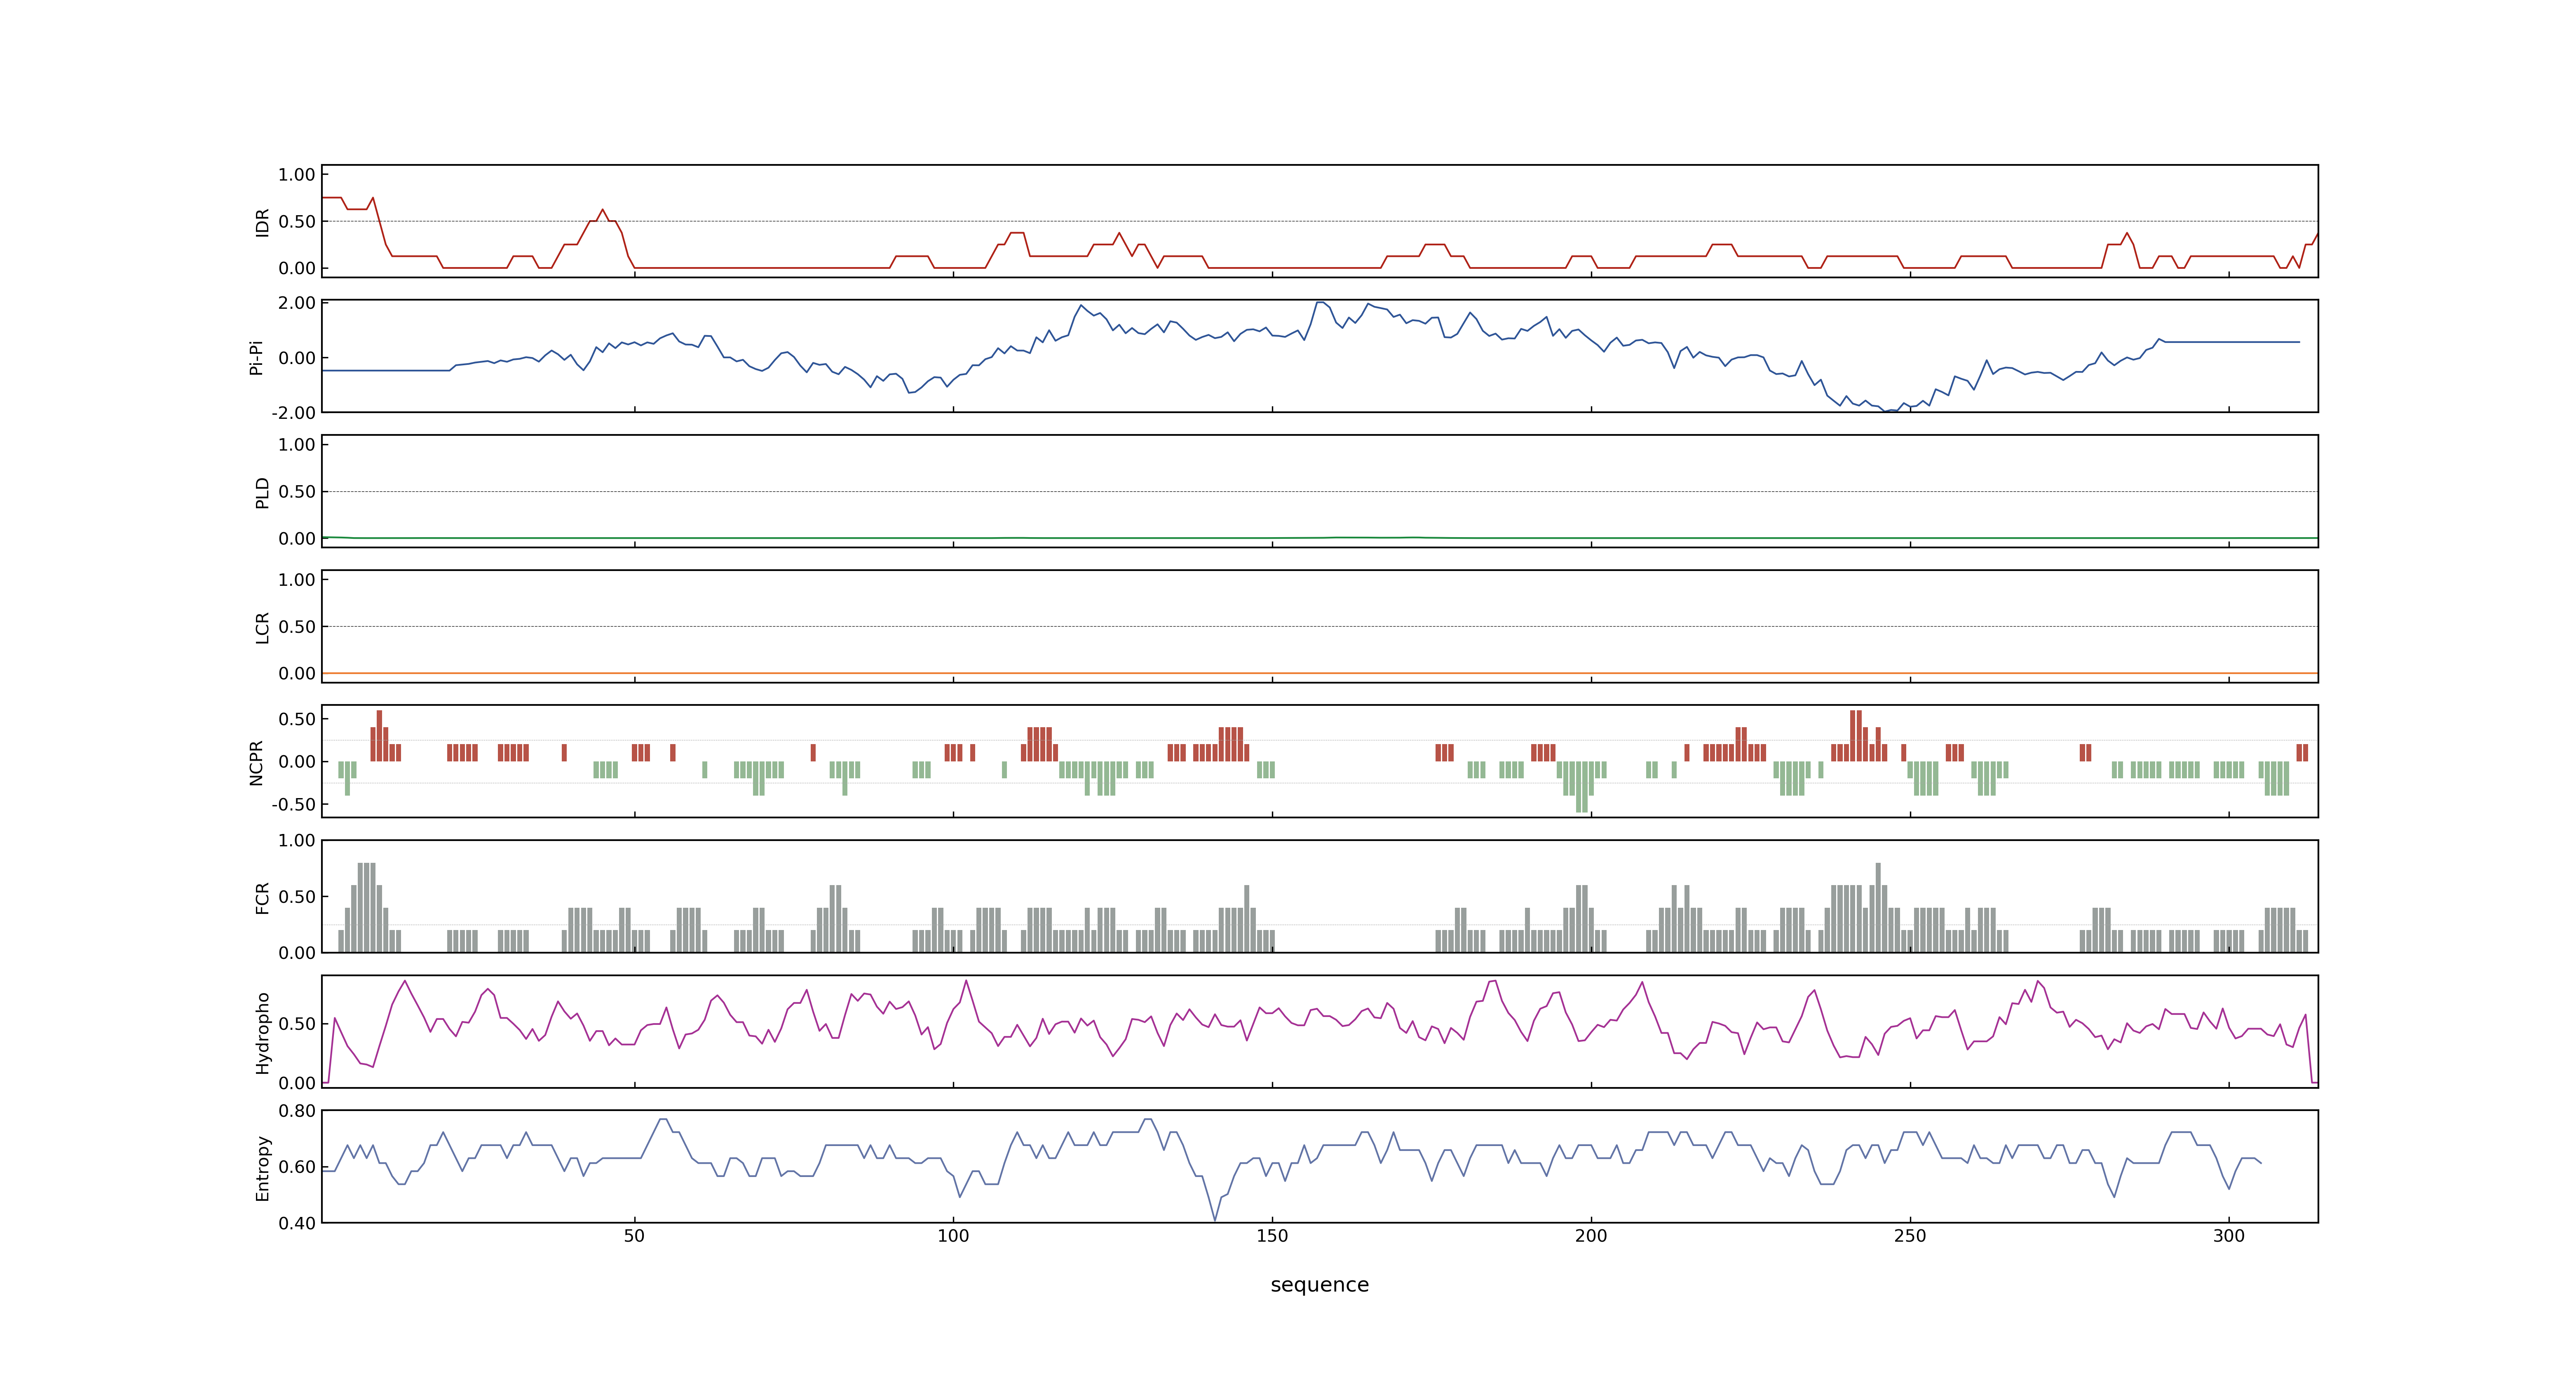The image size is (2576, 1374).
Task: Click the x-axis tick label 100
Action: click(953, 1235)
